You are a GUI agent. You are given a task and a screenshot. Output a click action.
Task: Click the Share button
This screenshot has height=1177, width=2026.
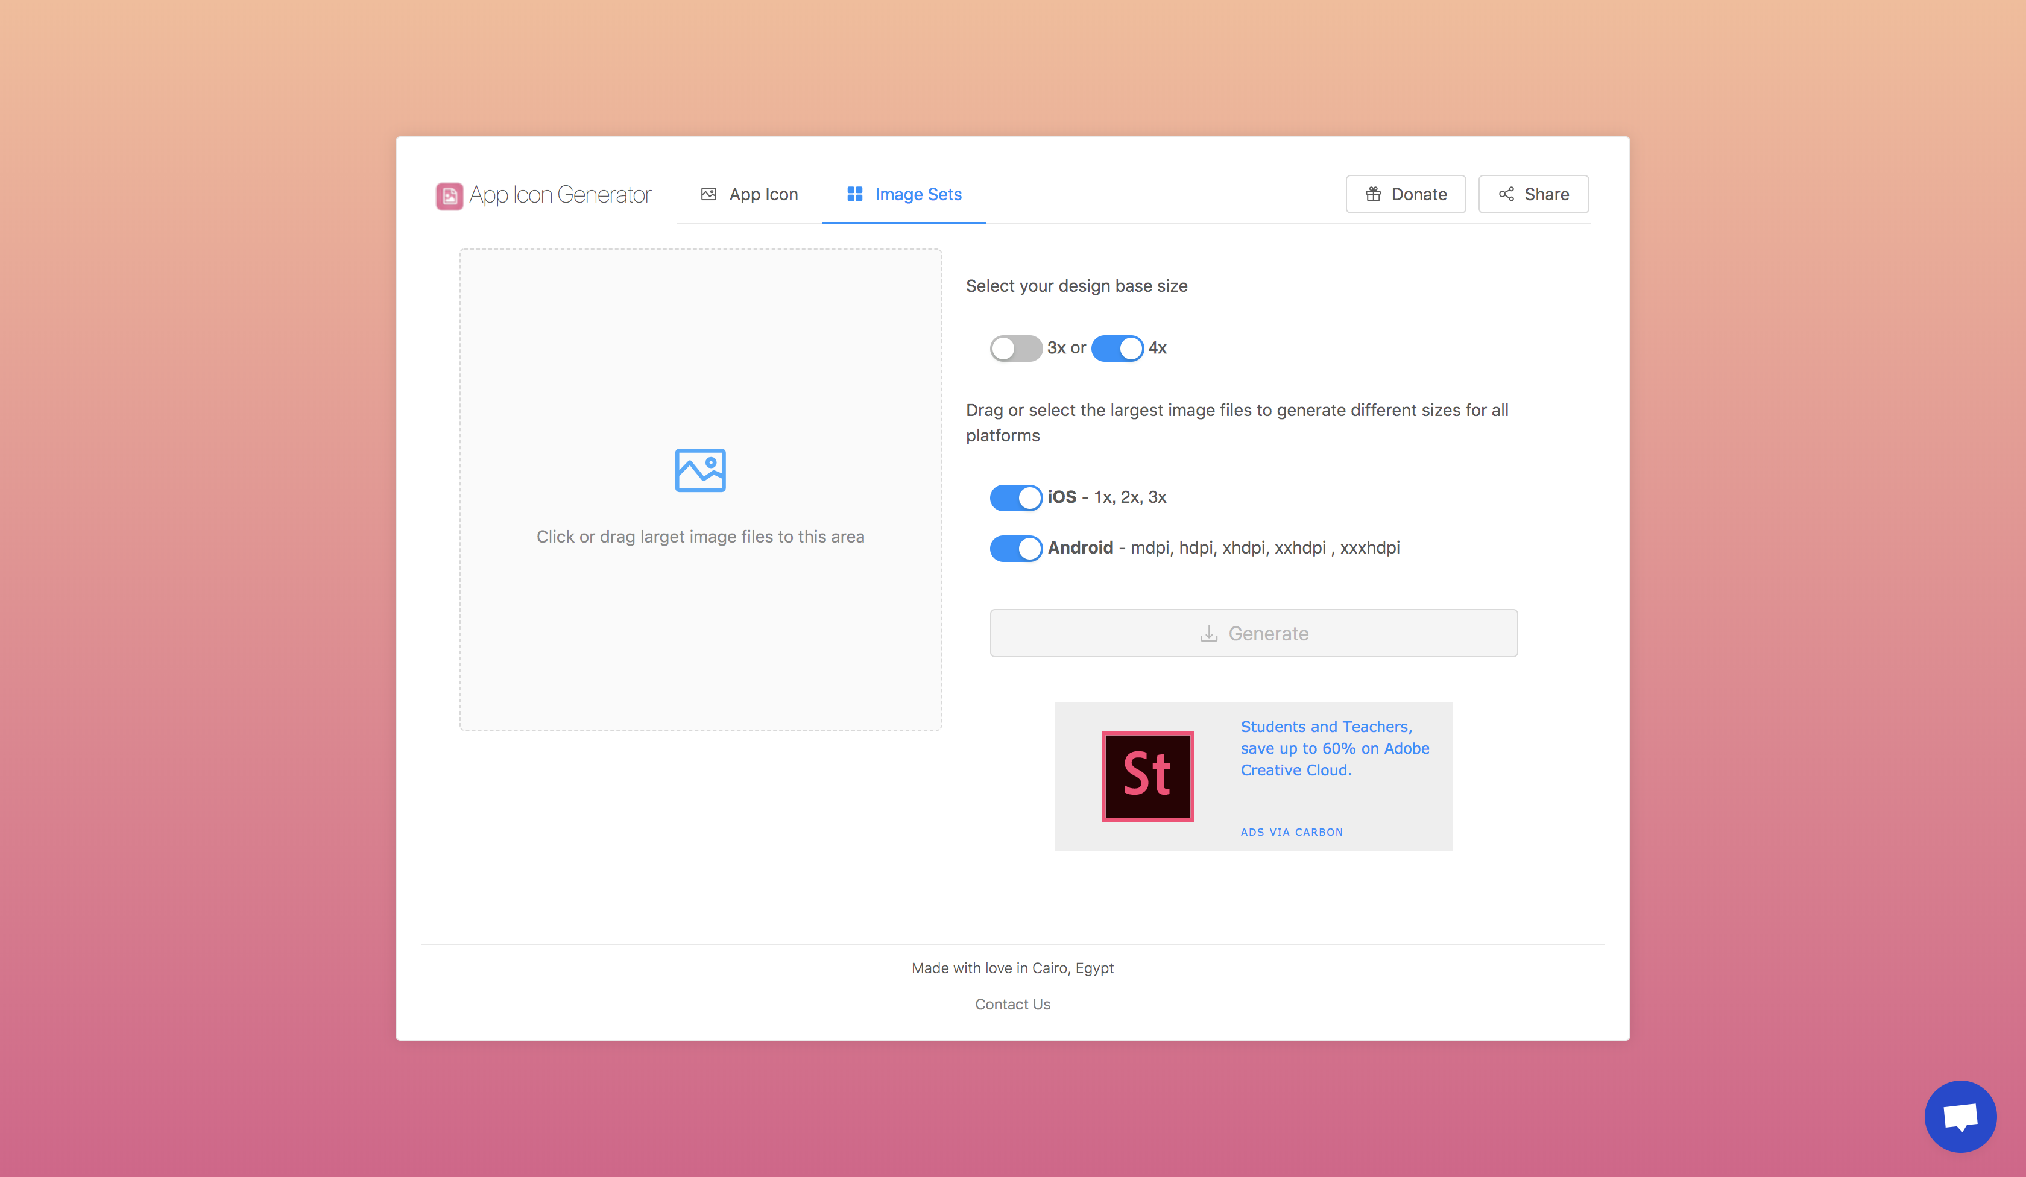tap(1532, 194)
